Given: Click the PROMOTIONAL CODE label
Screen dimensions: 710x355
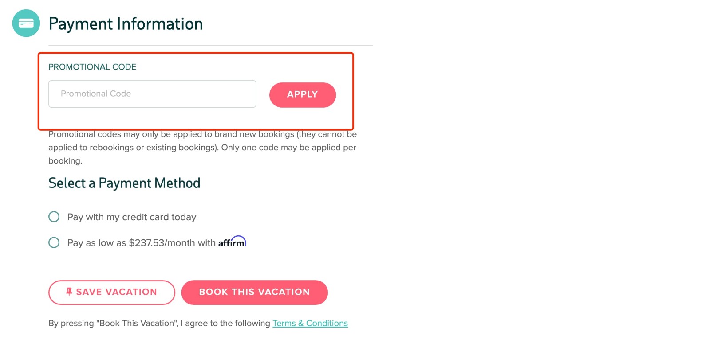Looking at the screenshot, I should point(92,66).
